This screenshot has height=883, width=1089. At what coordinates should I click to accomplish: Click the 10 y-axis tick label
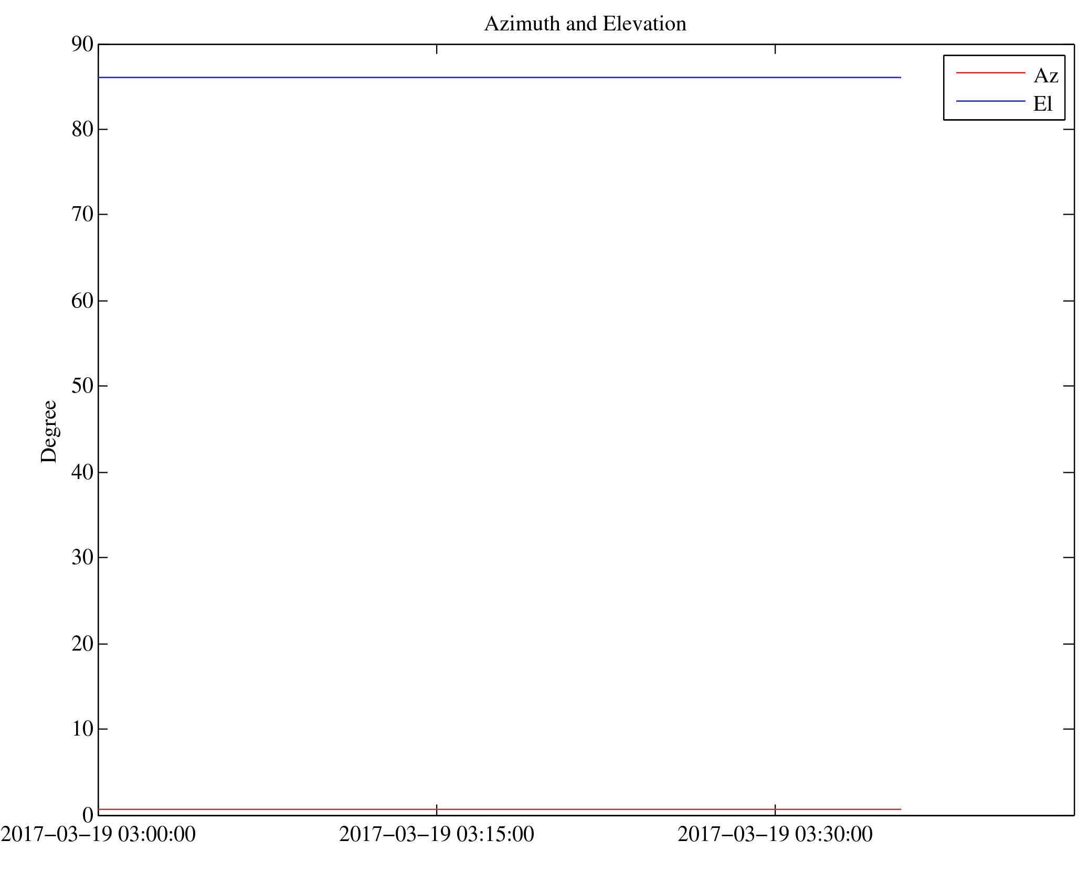coord(82,729)
